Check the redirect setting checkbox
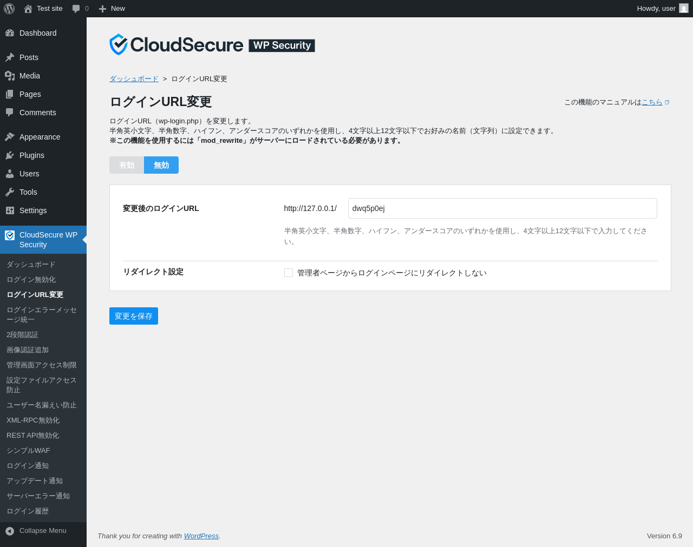This screenshot has width=693, height=547. click(289, 273)
